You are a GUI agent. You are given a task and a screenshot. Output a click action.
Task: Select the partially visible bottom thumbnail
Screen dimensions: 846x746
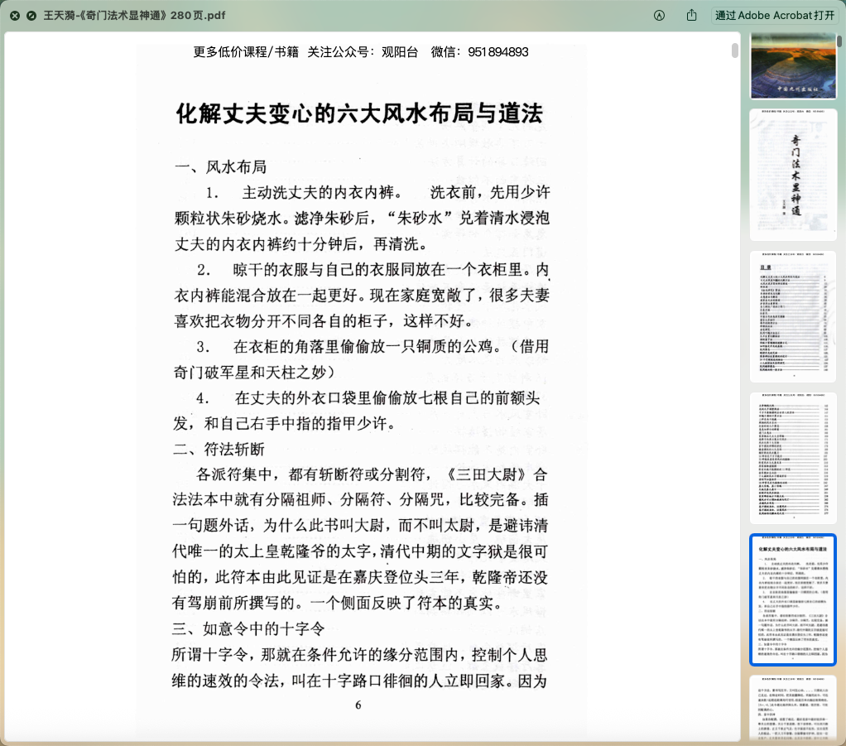793,710
